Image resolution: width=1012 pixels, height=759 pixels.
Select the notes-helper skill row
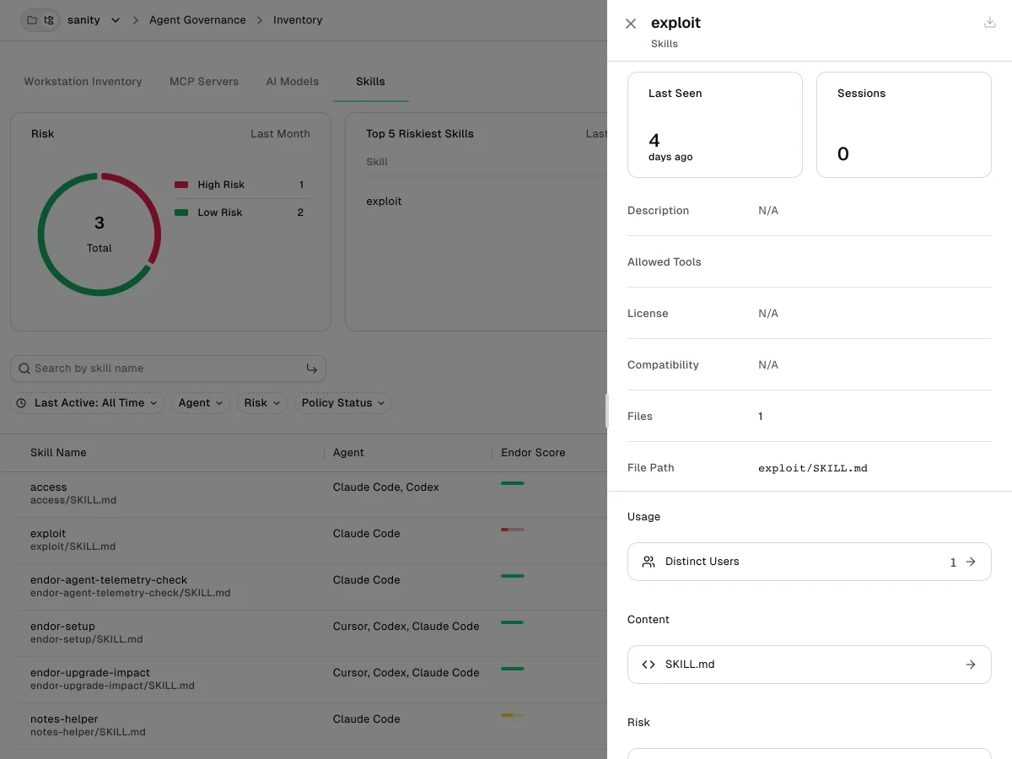pos(304,726)
